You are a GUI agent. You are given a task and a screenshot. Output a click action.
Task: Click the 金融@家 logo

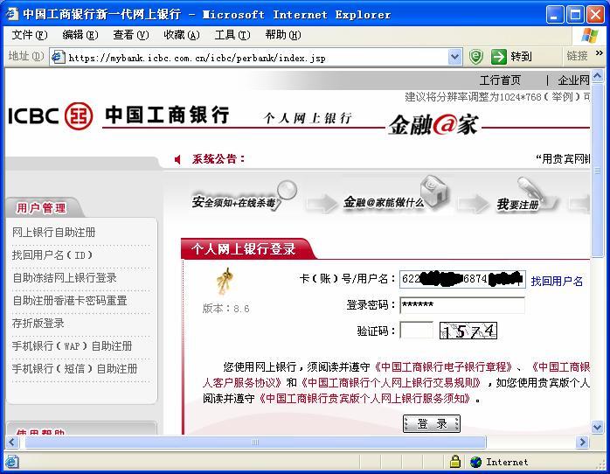(433, 125)
